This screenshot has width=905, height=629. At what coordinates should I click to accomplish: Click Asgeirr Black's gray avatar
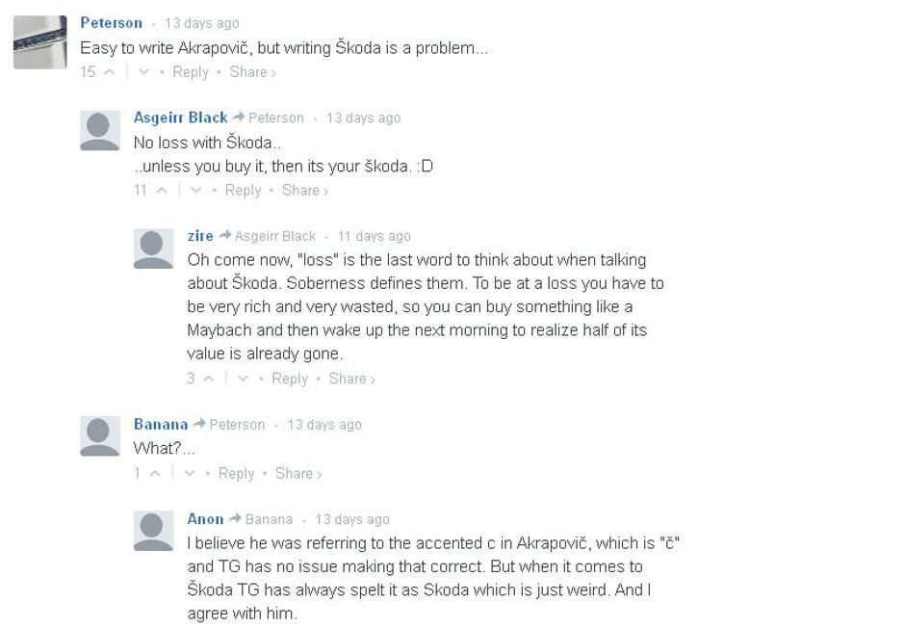pos(100,131)
